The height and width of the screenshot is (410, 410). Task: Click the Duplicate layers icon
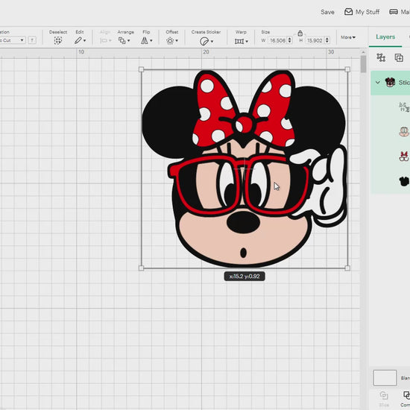point(399,57)
